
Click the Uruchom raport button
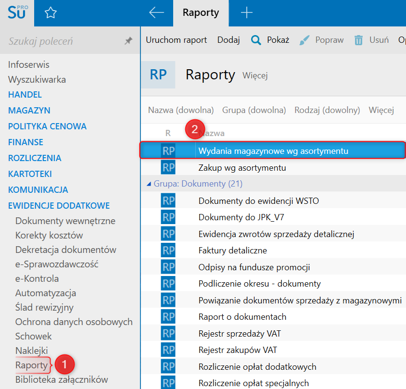(177, 40)
